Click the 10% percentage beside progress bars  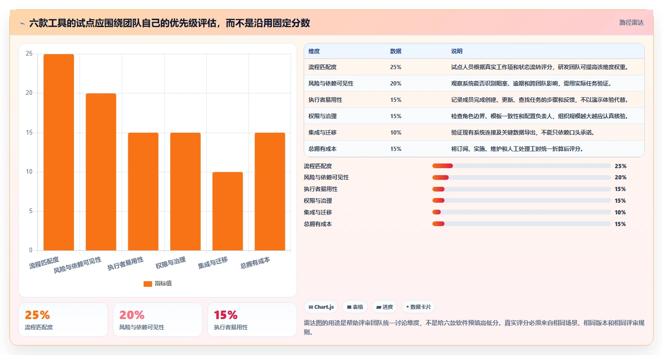point(620,213)
